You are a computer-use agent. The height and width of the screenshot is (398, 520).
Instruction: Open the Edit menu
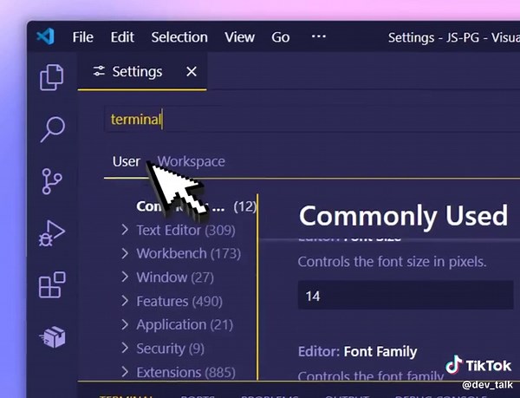[122, 37]
